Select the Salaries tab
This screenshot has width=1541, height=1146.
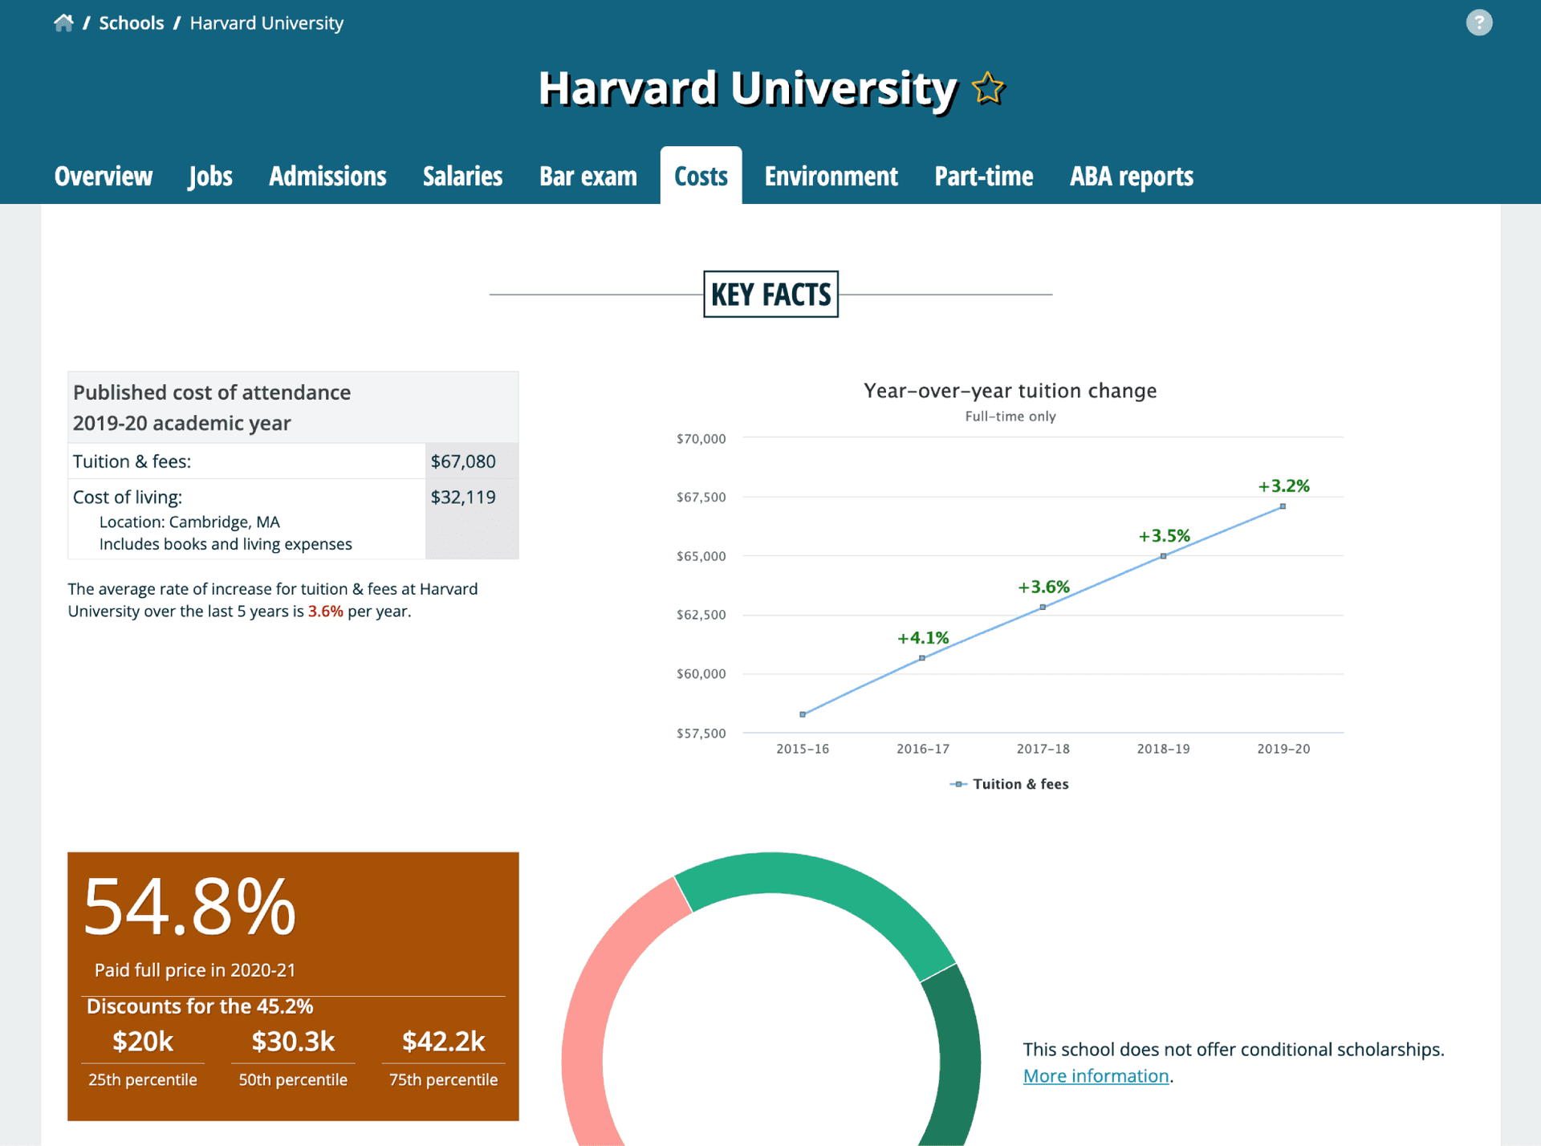[462, 176]
